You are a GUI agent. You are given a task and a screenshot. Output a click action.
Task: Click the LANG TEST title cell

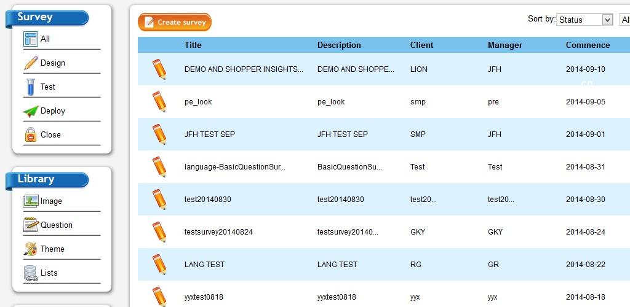click(204, 264)
